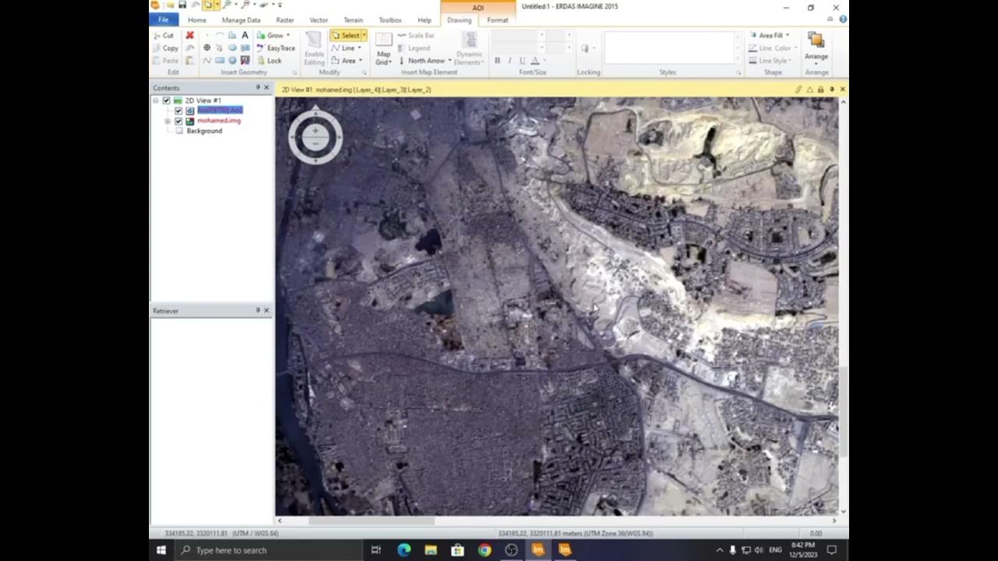
Task: Click the Map Grid button
Action: tap(383, 48)
